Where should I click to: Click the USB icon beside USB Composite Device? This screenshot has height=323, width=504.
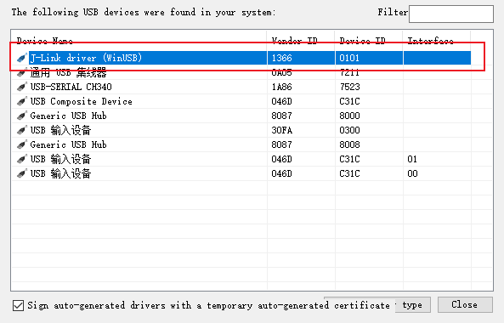22,101
